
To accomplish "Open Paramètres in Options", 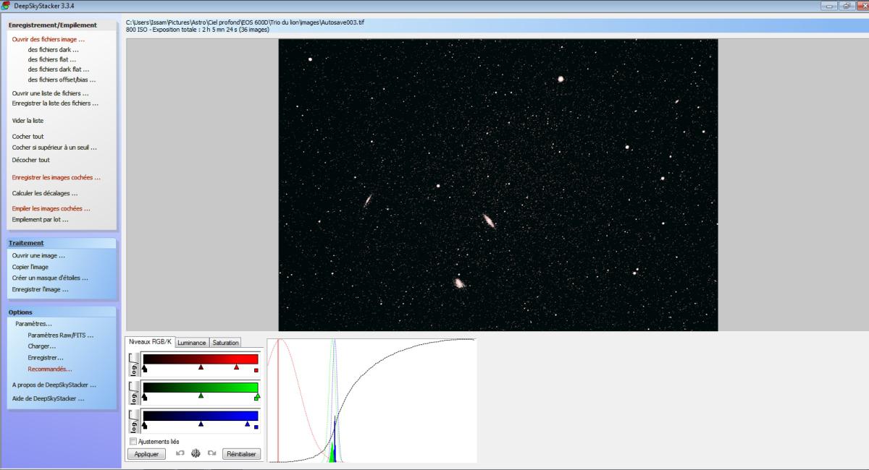I will pyautogui.click(x=34, y=324).
